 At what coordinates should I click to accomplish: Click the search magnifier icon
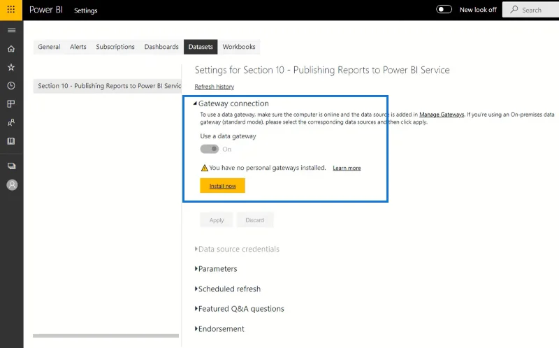point(514,10)
